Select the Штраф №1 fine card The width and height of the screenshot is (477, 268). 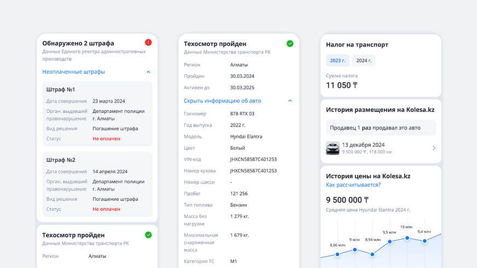(x=97, y=114)
